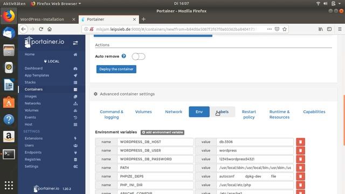
Task: Open page actions three-dots menu
Action: tap(270, 29)
